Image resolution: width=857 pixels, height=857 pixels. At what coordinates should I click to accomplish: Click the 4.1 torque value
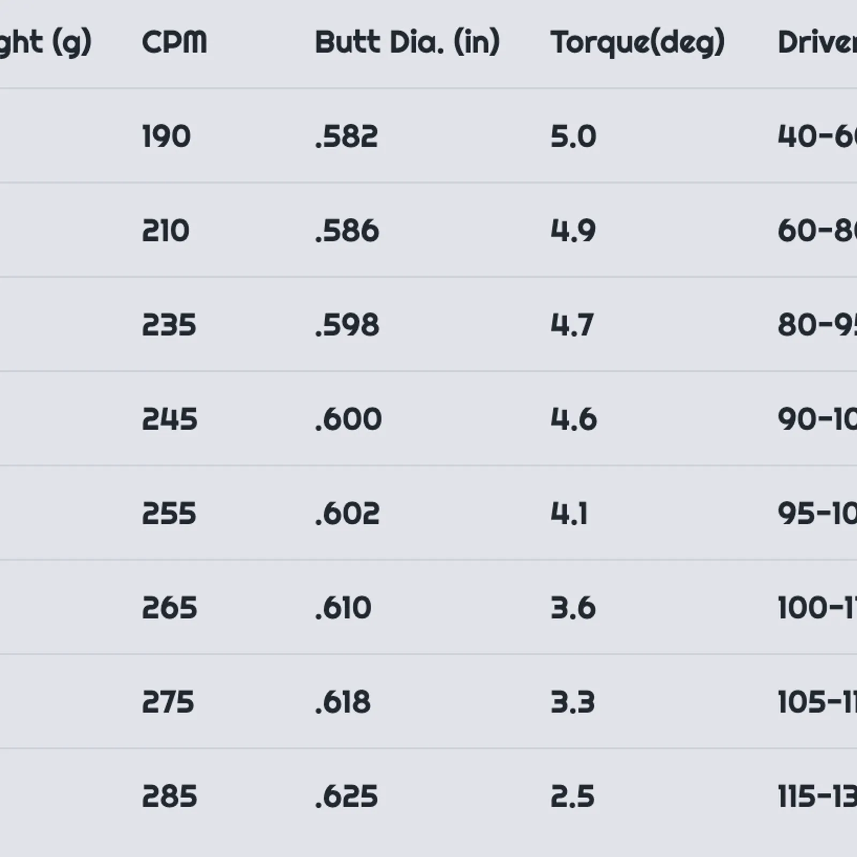(x=569, y=514)
